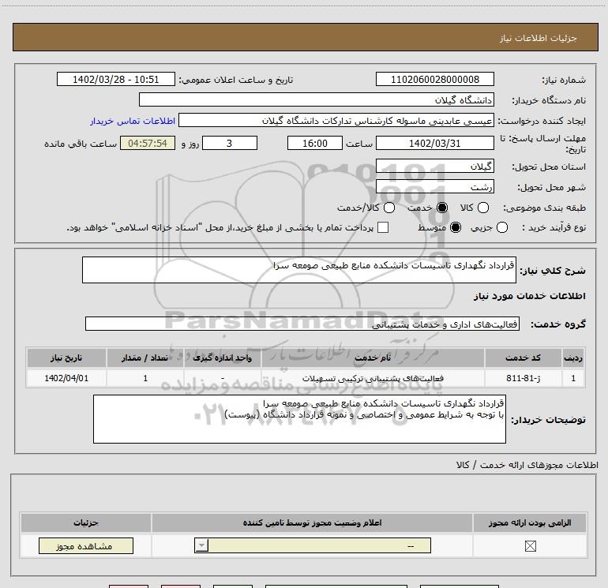Click announcement date field 1402/03/28 - 10:51
The height and width of the screenshot is (588, 608).
[x=116, y=79]
